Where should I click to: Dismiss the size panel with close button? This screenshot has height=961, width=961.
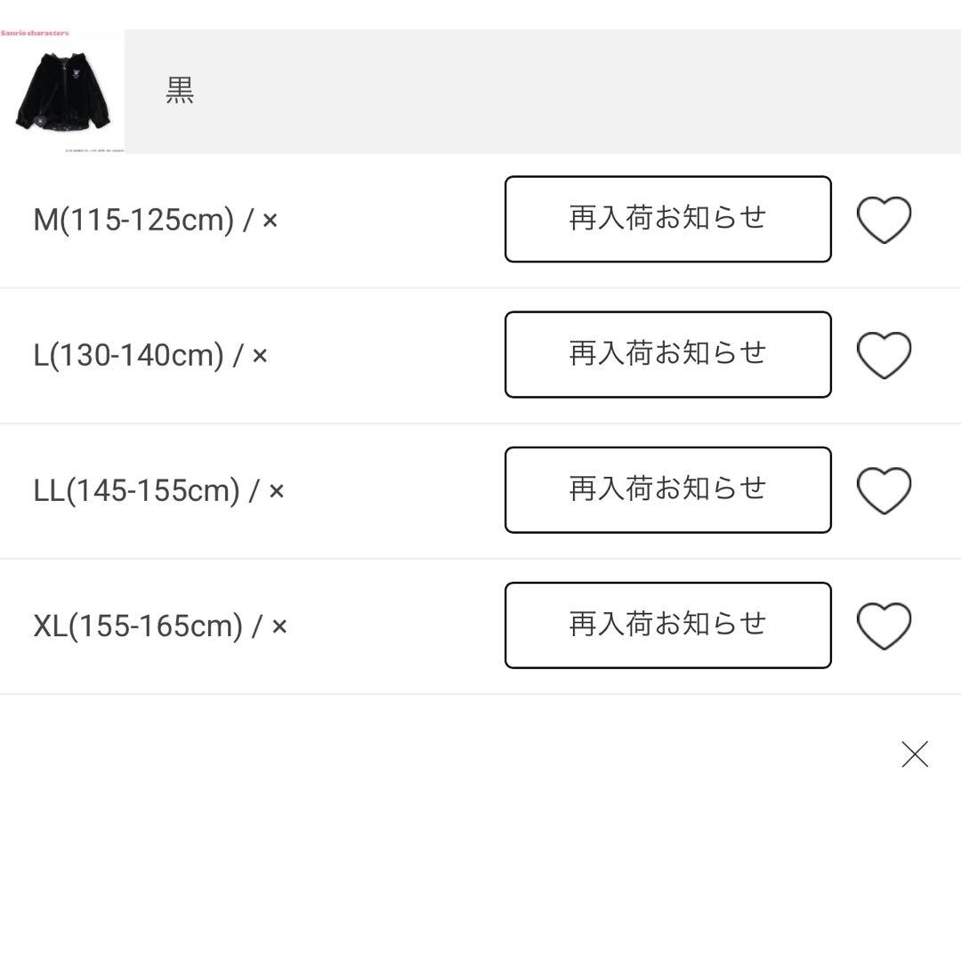(915, 754)
